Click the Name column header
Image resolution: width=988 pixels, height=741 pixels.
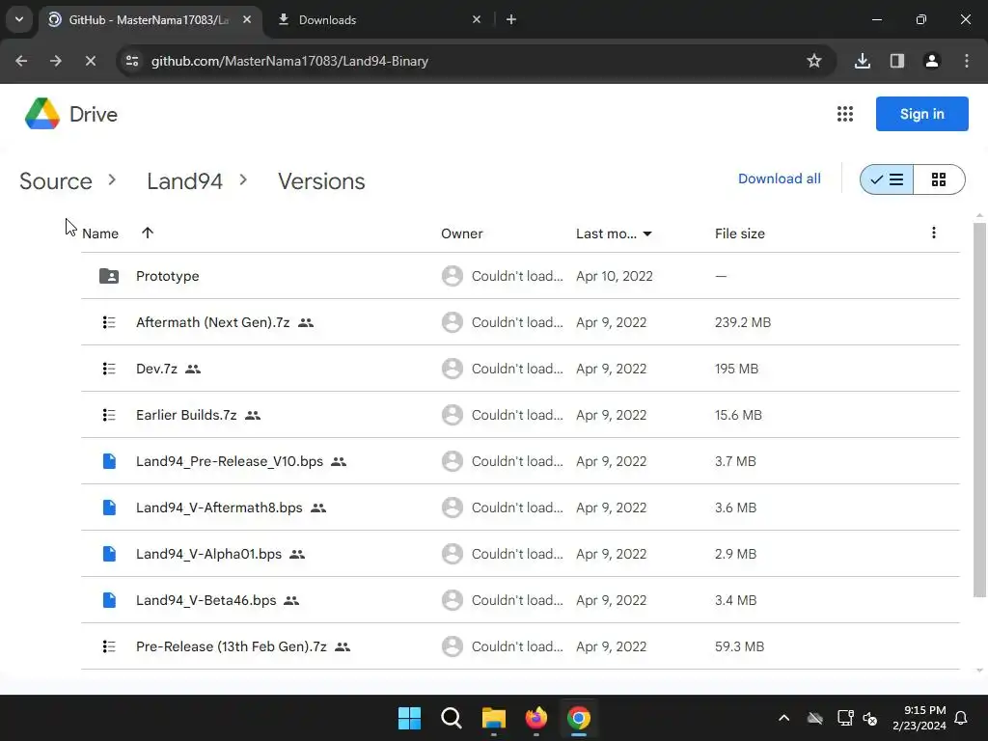(100, 233)
